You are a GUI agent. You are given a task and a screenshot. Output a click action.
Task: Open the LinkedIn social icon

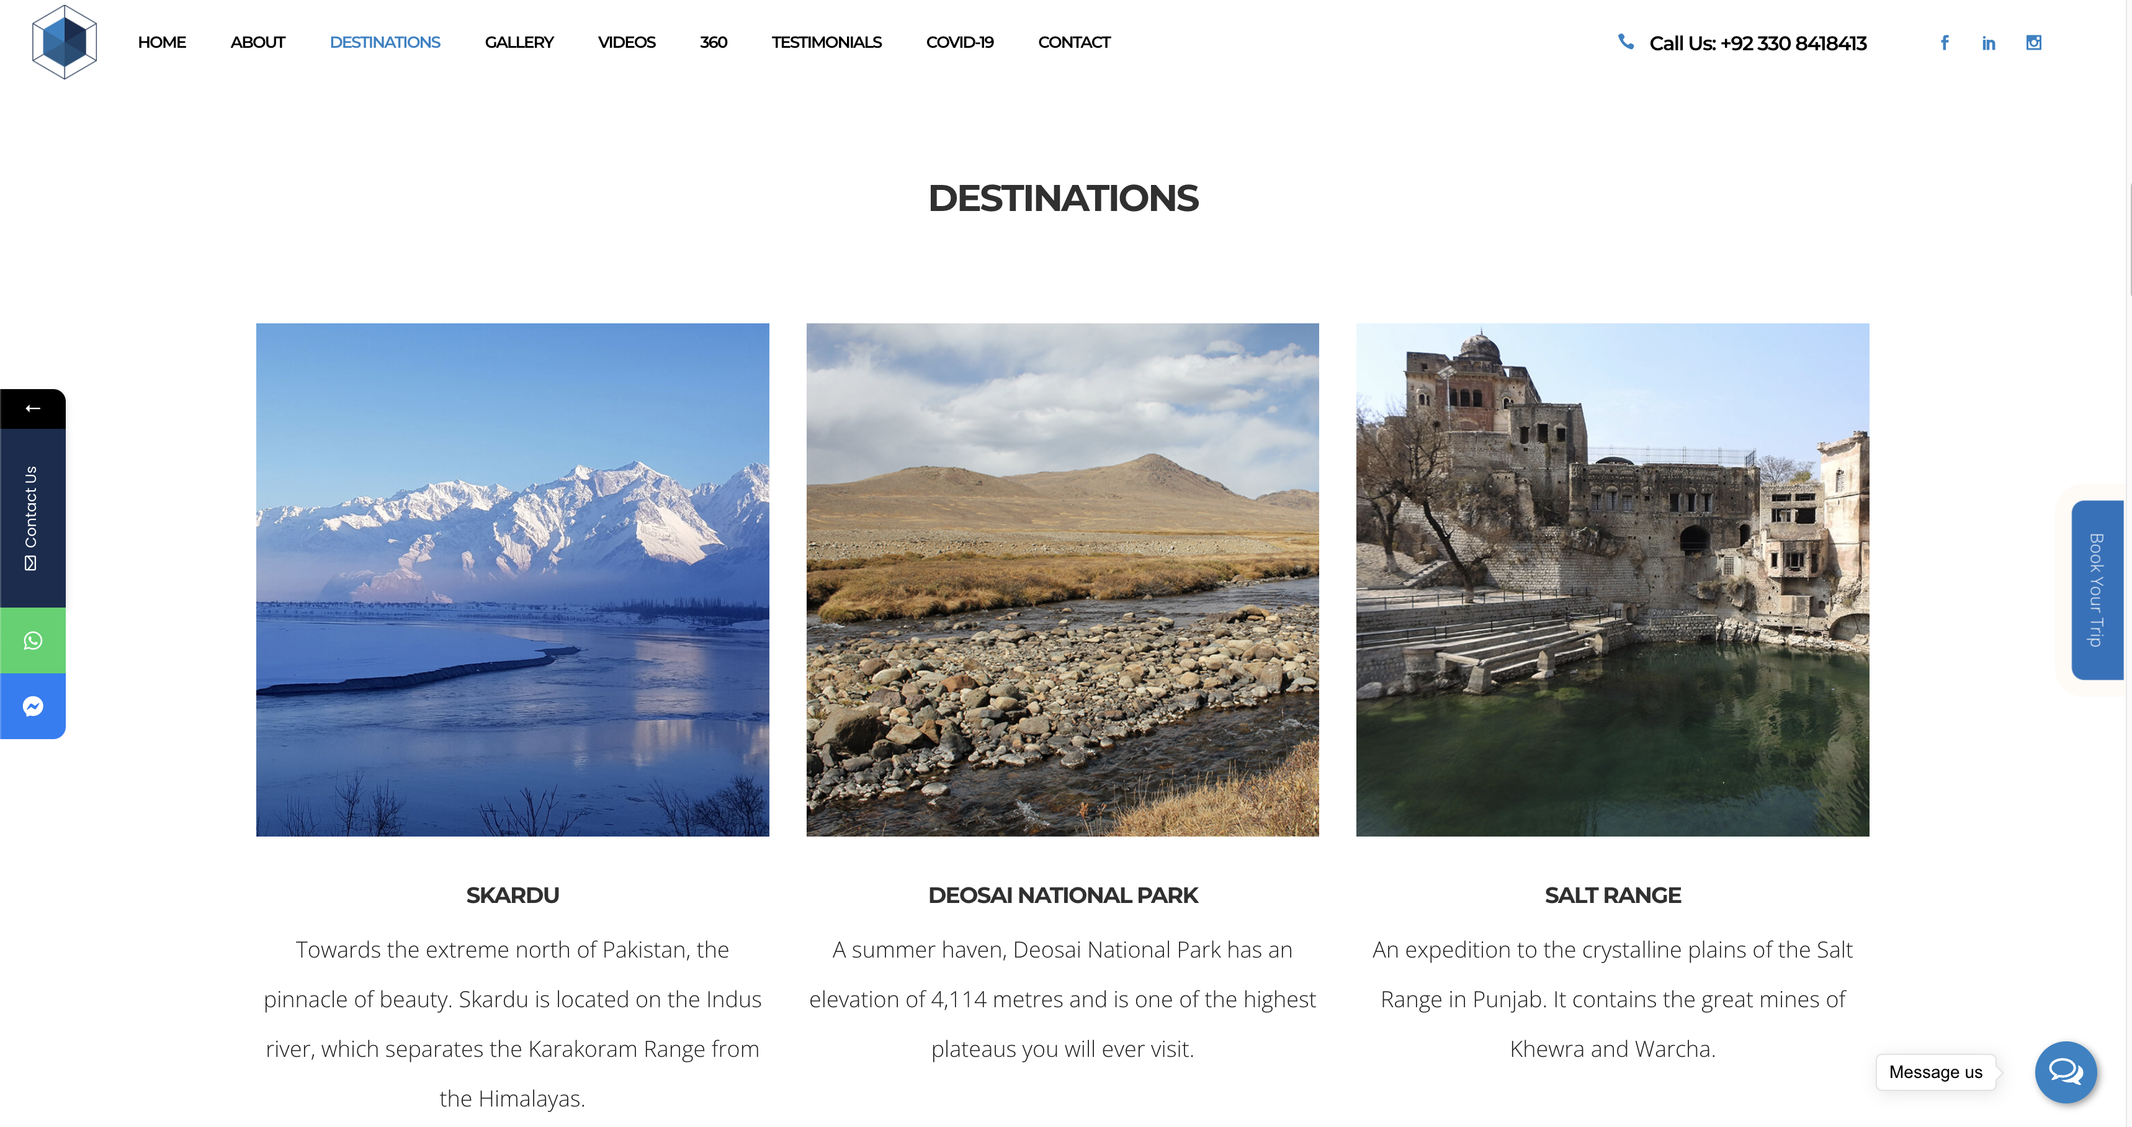[1988, 43]
